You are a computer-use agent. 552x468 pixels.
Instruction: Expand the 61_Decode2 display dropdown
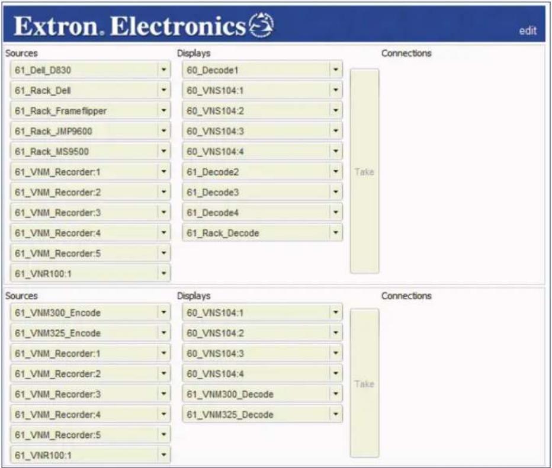point(336,172)
